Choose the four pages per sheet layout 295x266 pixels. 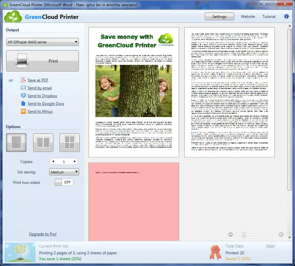(x=69, y=142)
